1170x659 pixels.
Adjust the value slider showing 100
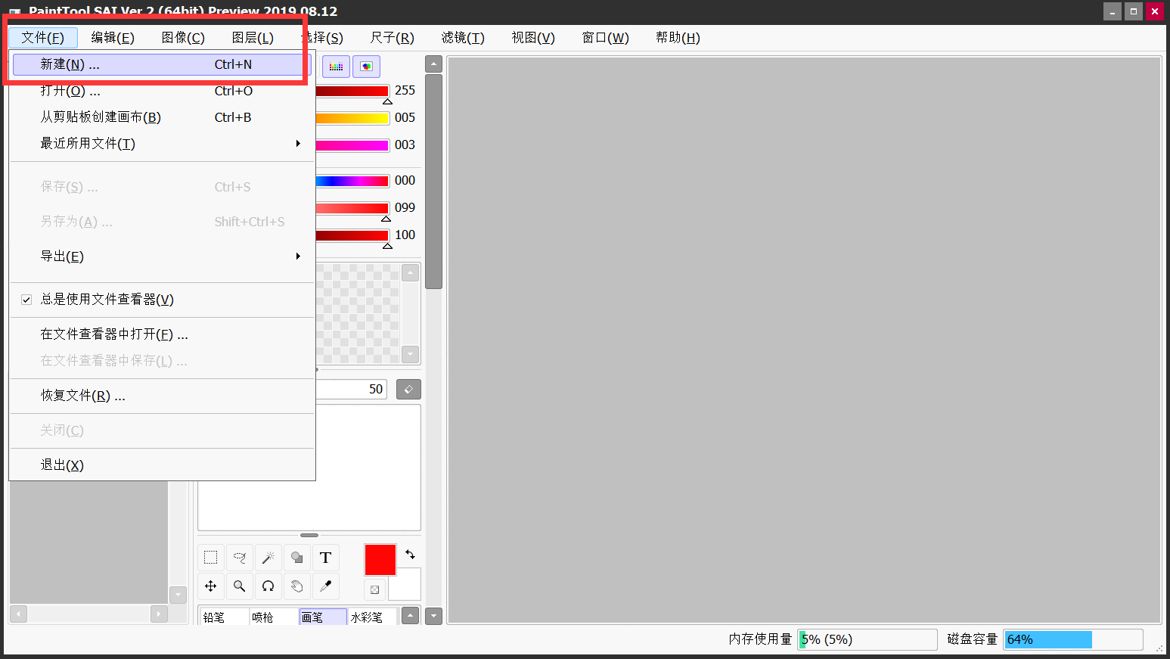click(352, 235)
